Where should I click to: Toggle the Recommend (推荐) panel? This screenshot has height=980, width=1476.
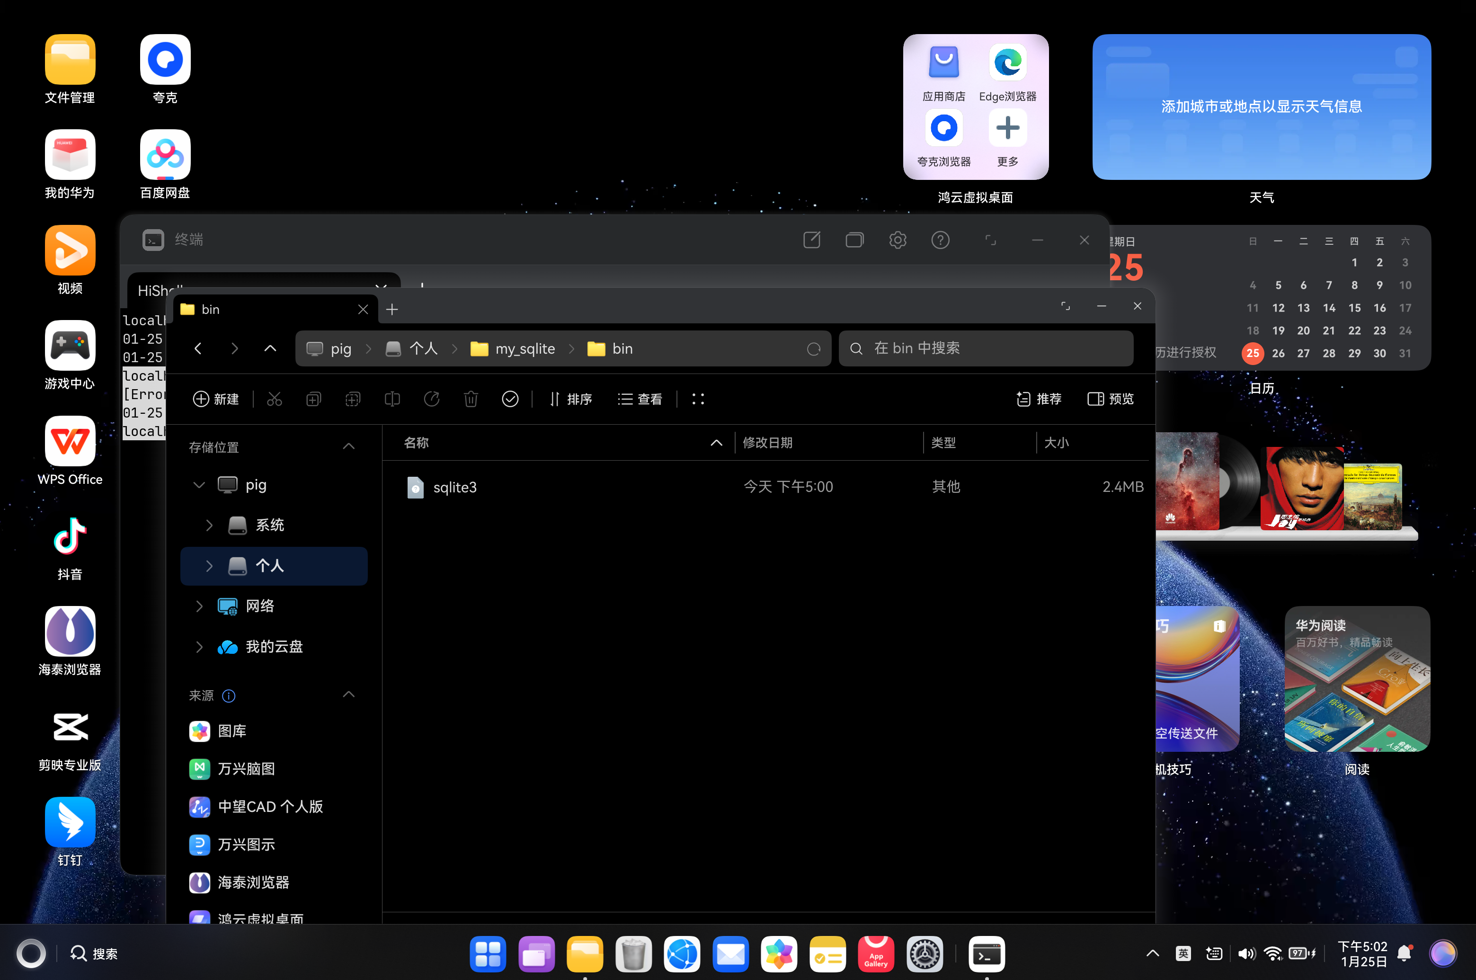coord(1039,399)
